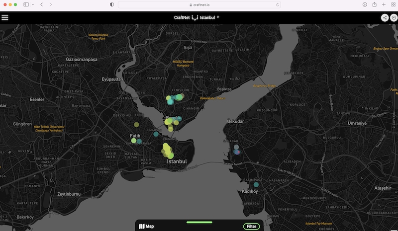Click the Map button in the bottom panel
Screen dimensions: 398x231
[146, 226]
